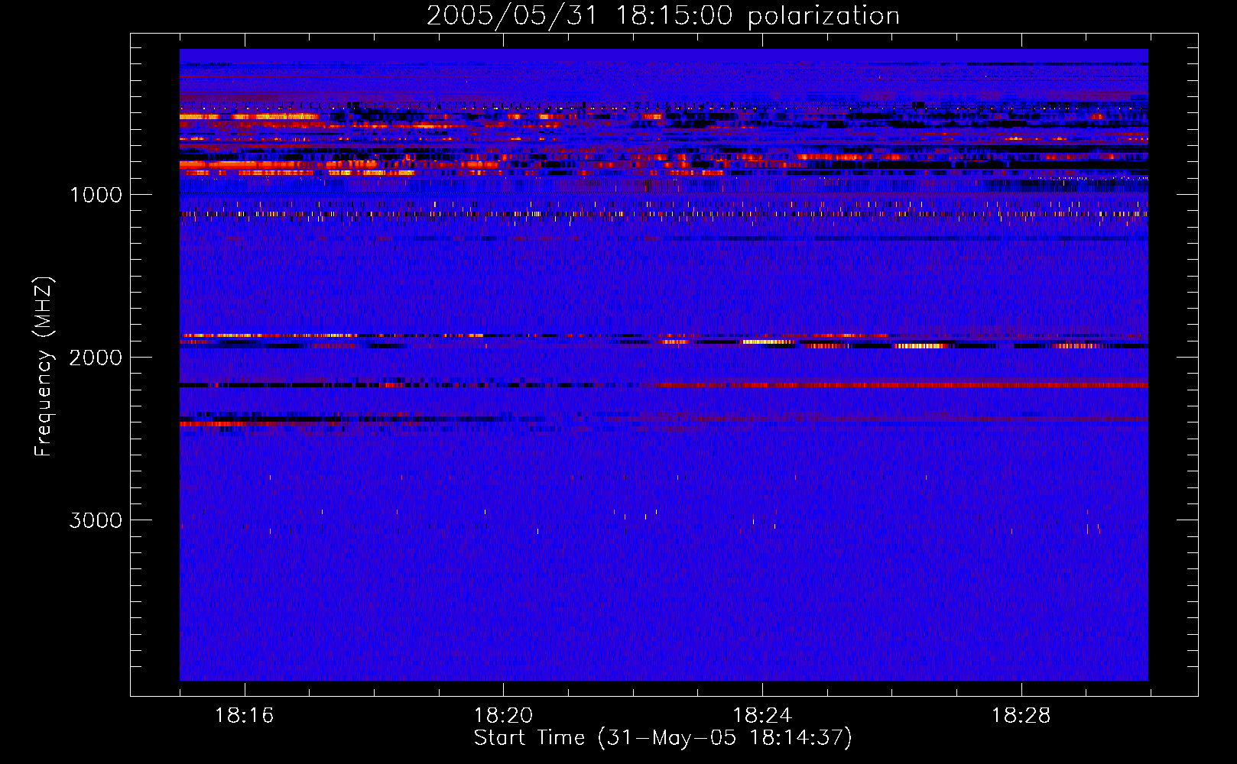Click the plot title '2005/05/31 18:15:00 polarization'
The image size is (1237, 764).
663,16
